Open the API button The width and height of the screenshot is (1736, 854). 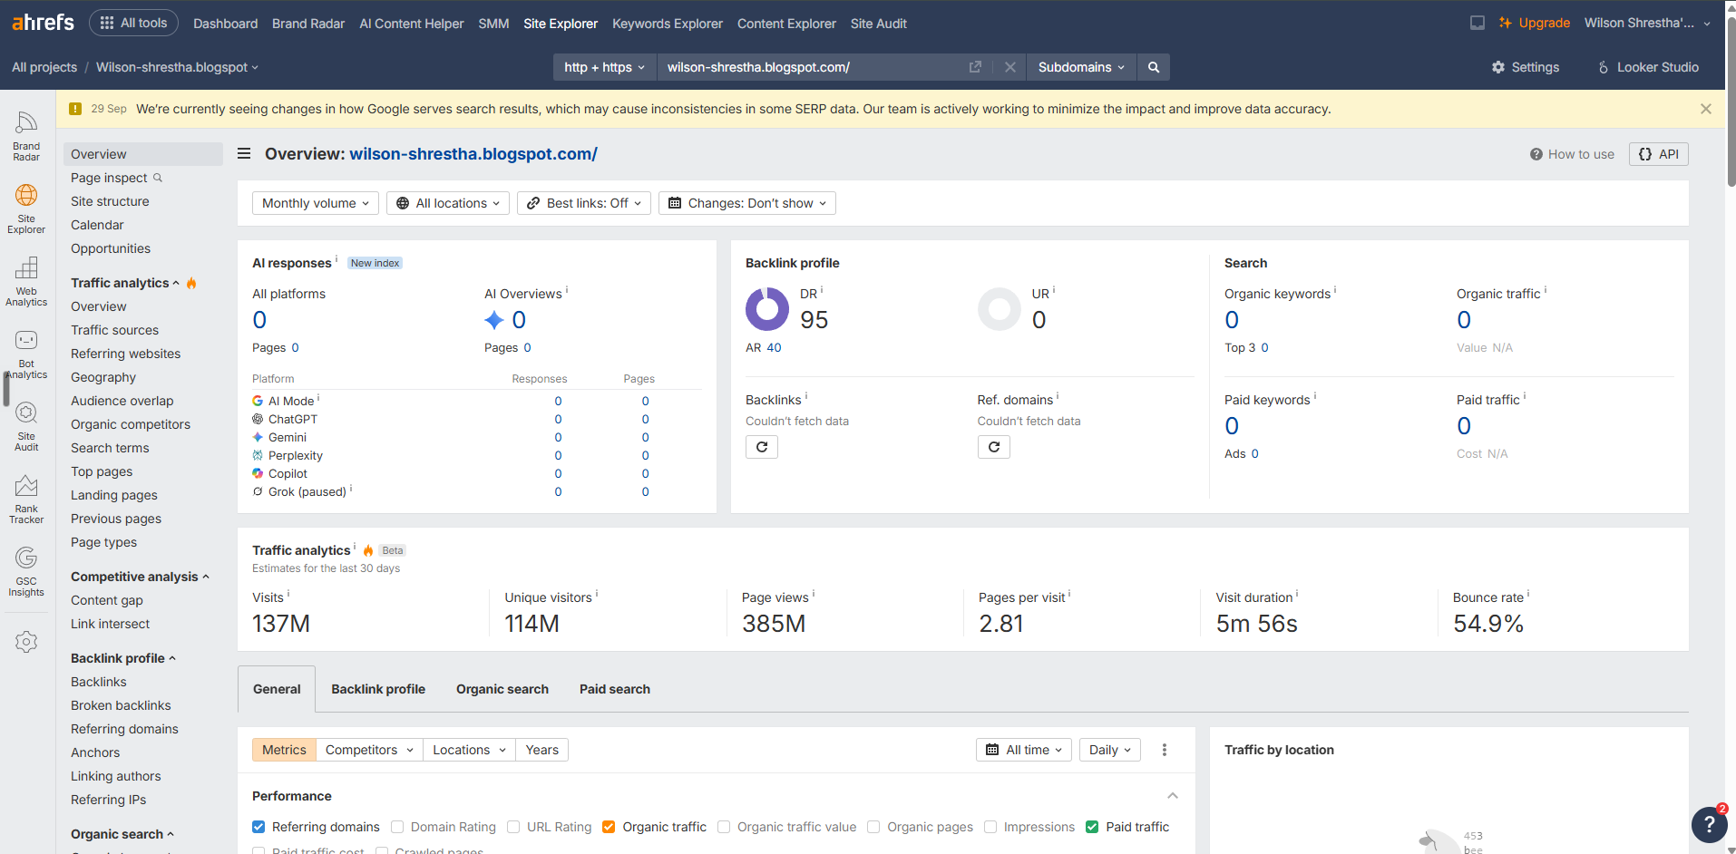pos(1659,154)
